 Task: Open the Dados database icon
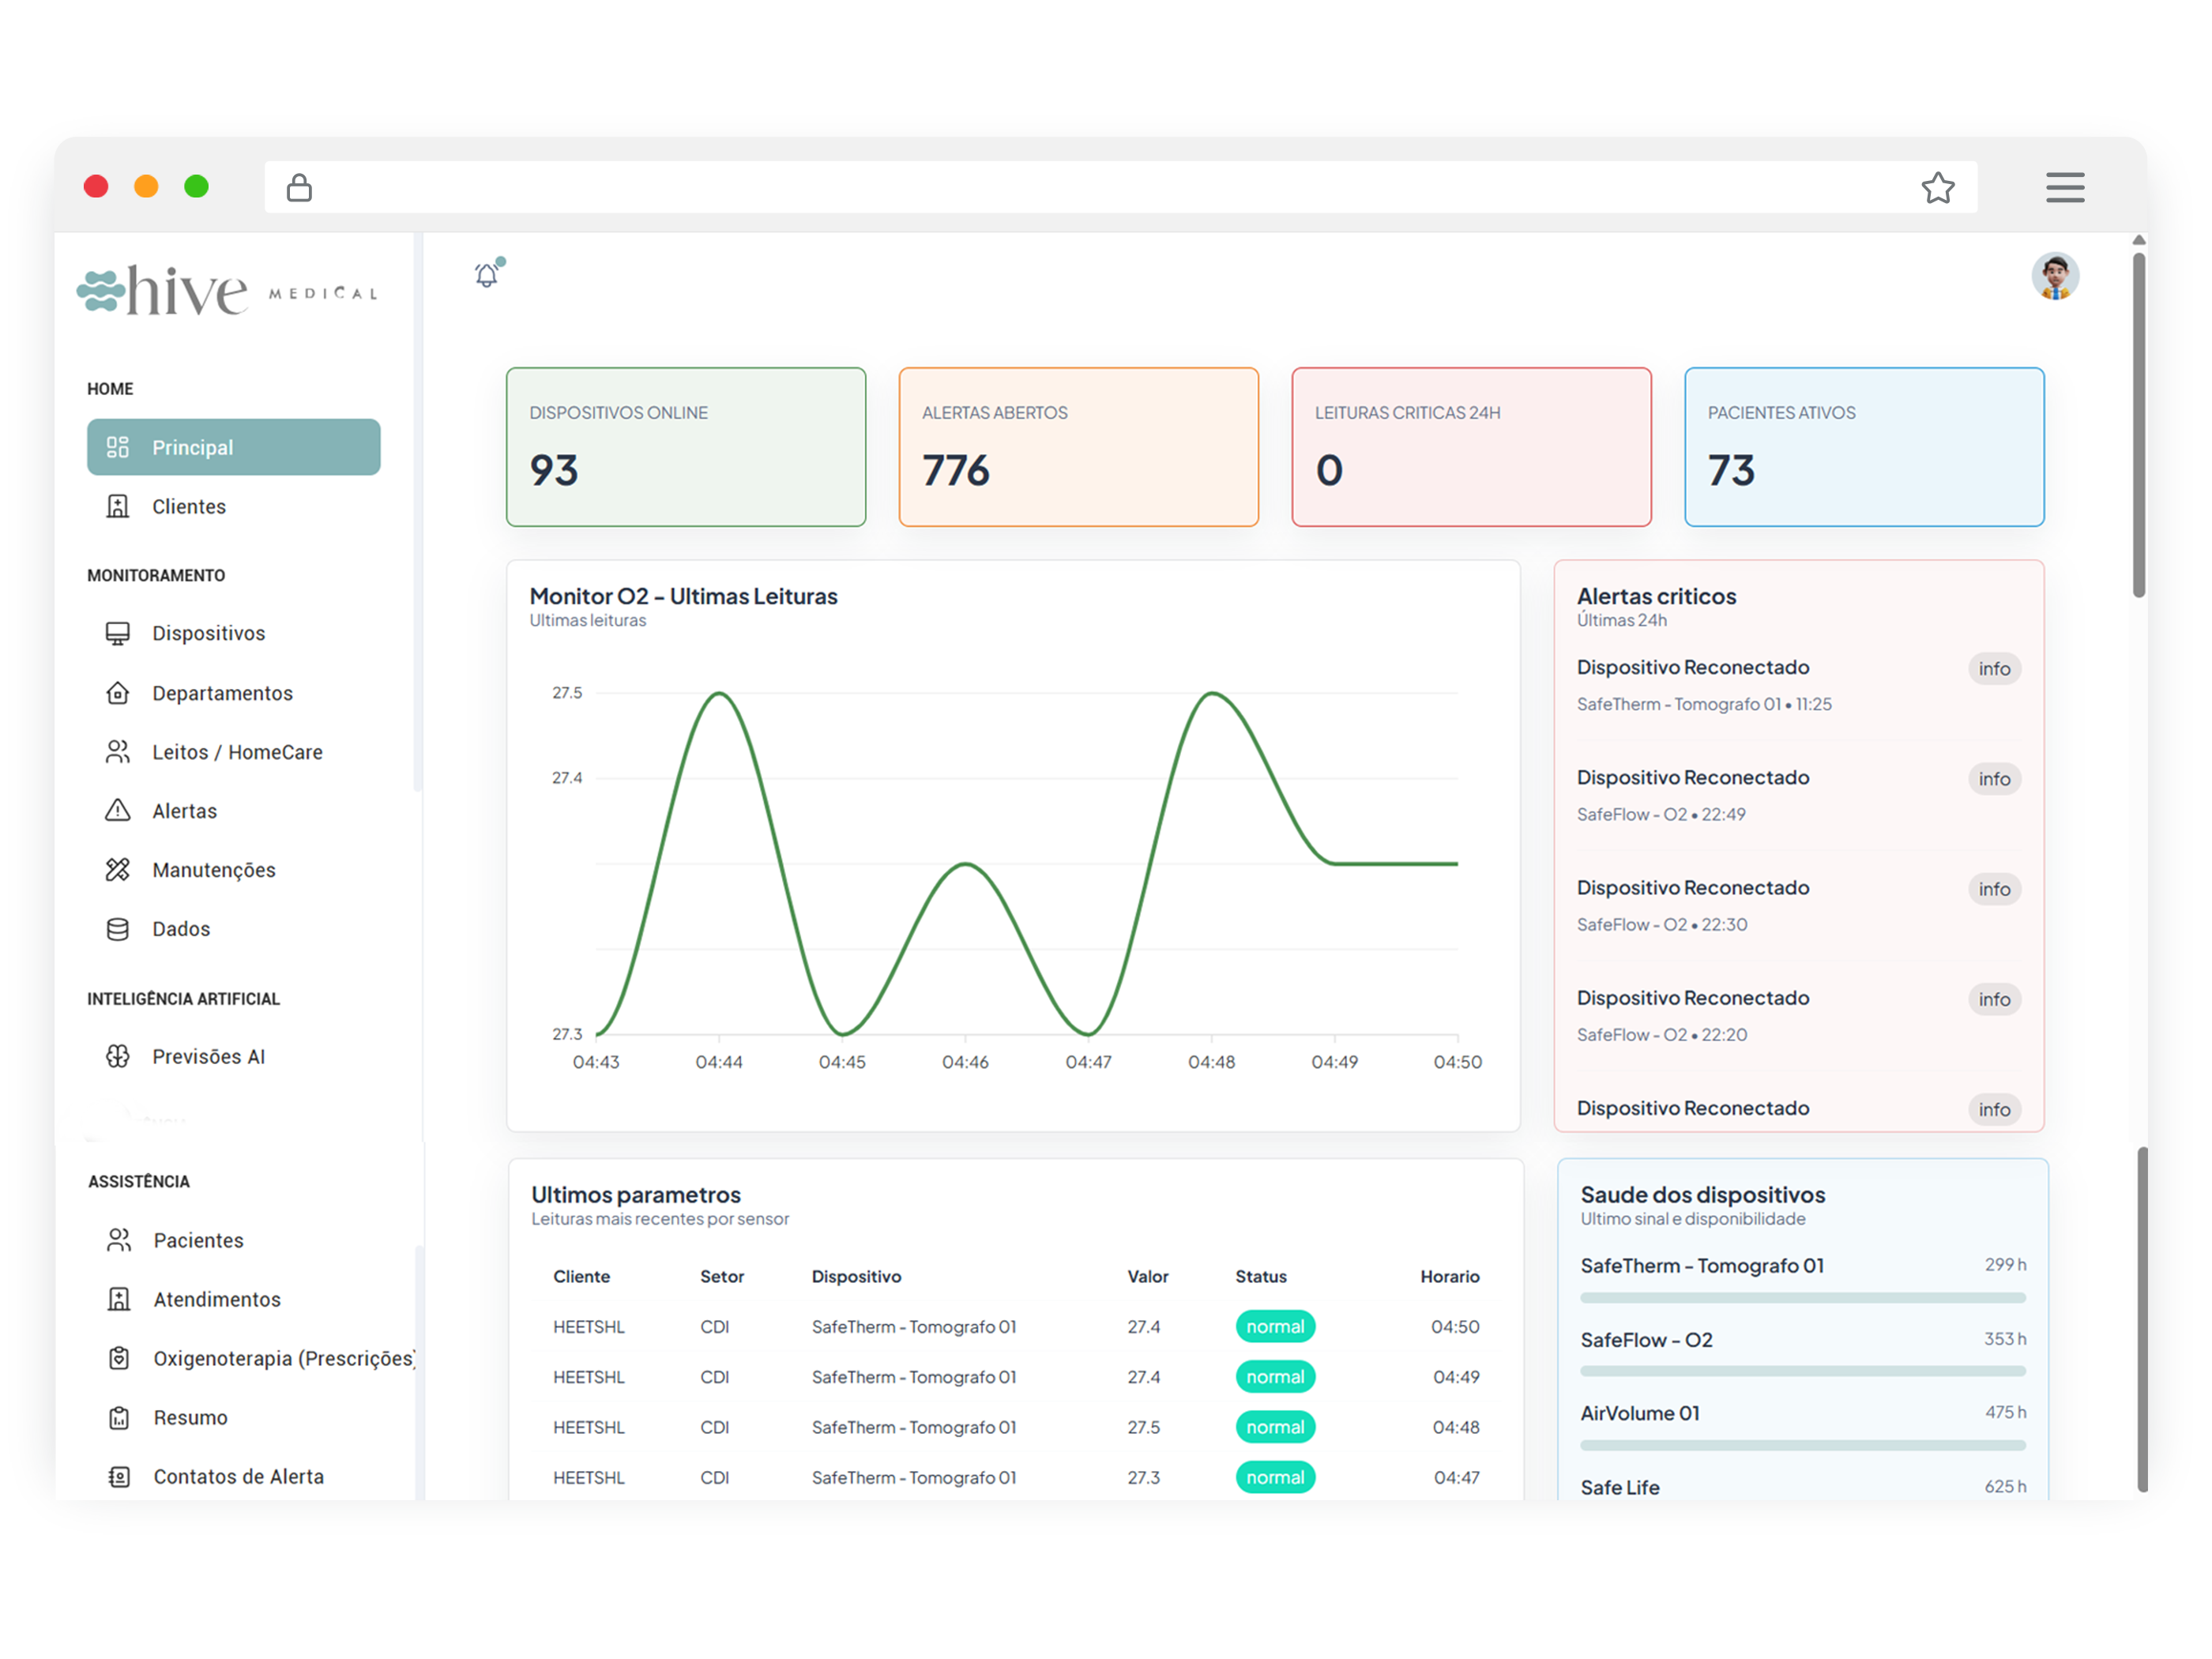click(x=119, y=928)
